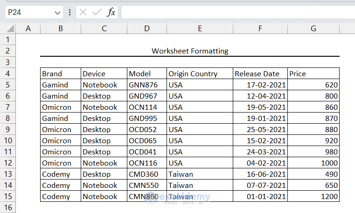Image resolution: width=355 pixels, height=213 pixels.
Task: Select row 12 header
Action: 8,163
